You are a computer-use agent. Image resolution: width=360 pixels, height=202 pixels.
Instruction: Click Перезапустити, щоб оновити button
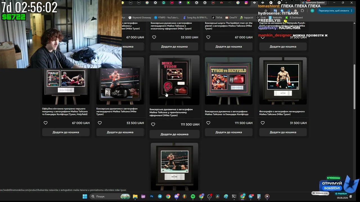tap(334, 11)
